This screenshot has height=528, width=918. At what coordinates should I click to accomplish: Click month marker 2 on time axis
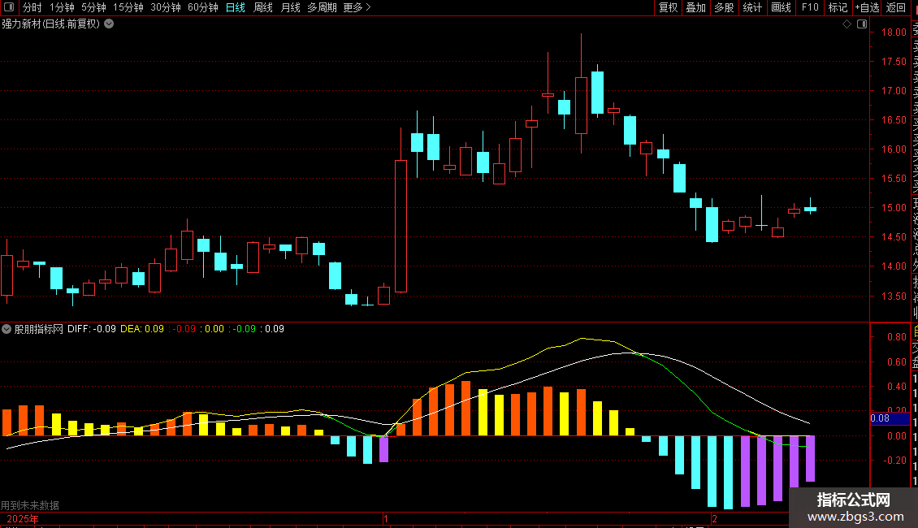pyautogui.click(x=714, y=519)
